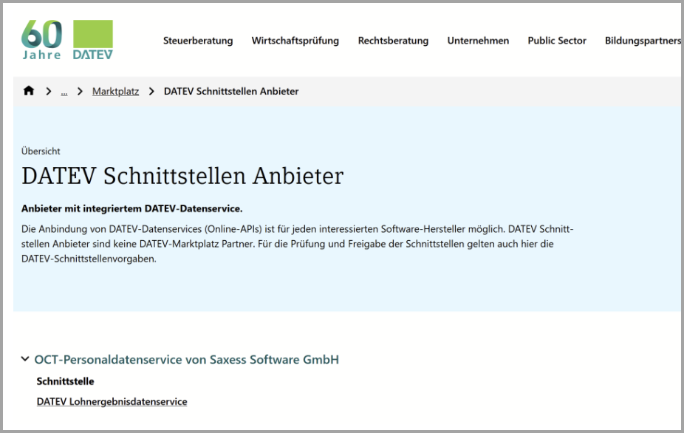The height and width of the screenshot is (433, 684).
Task: Go to home via house icon
Action: click(29, 91)
